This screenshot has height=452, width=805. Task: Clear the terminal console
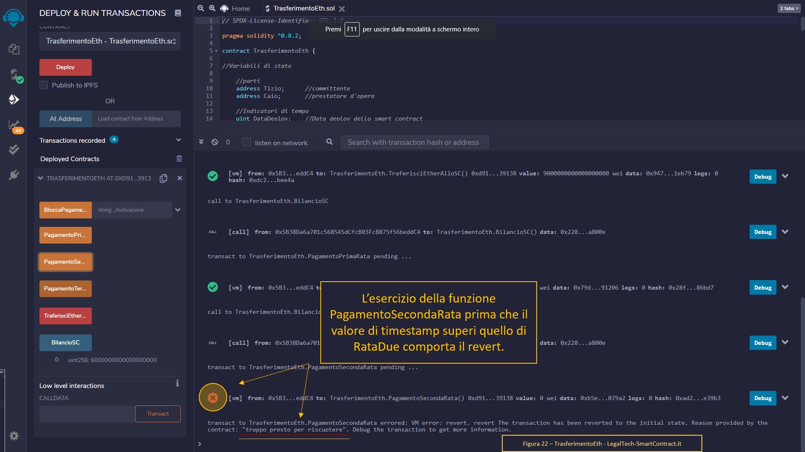(x=215, y=142)
